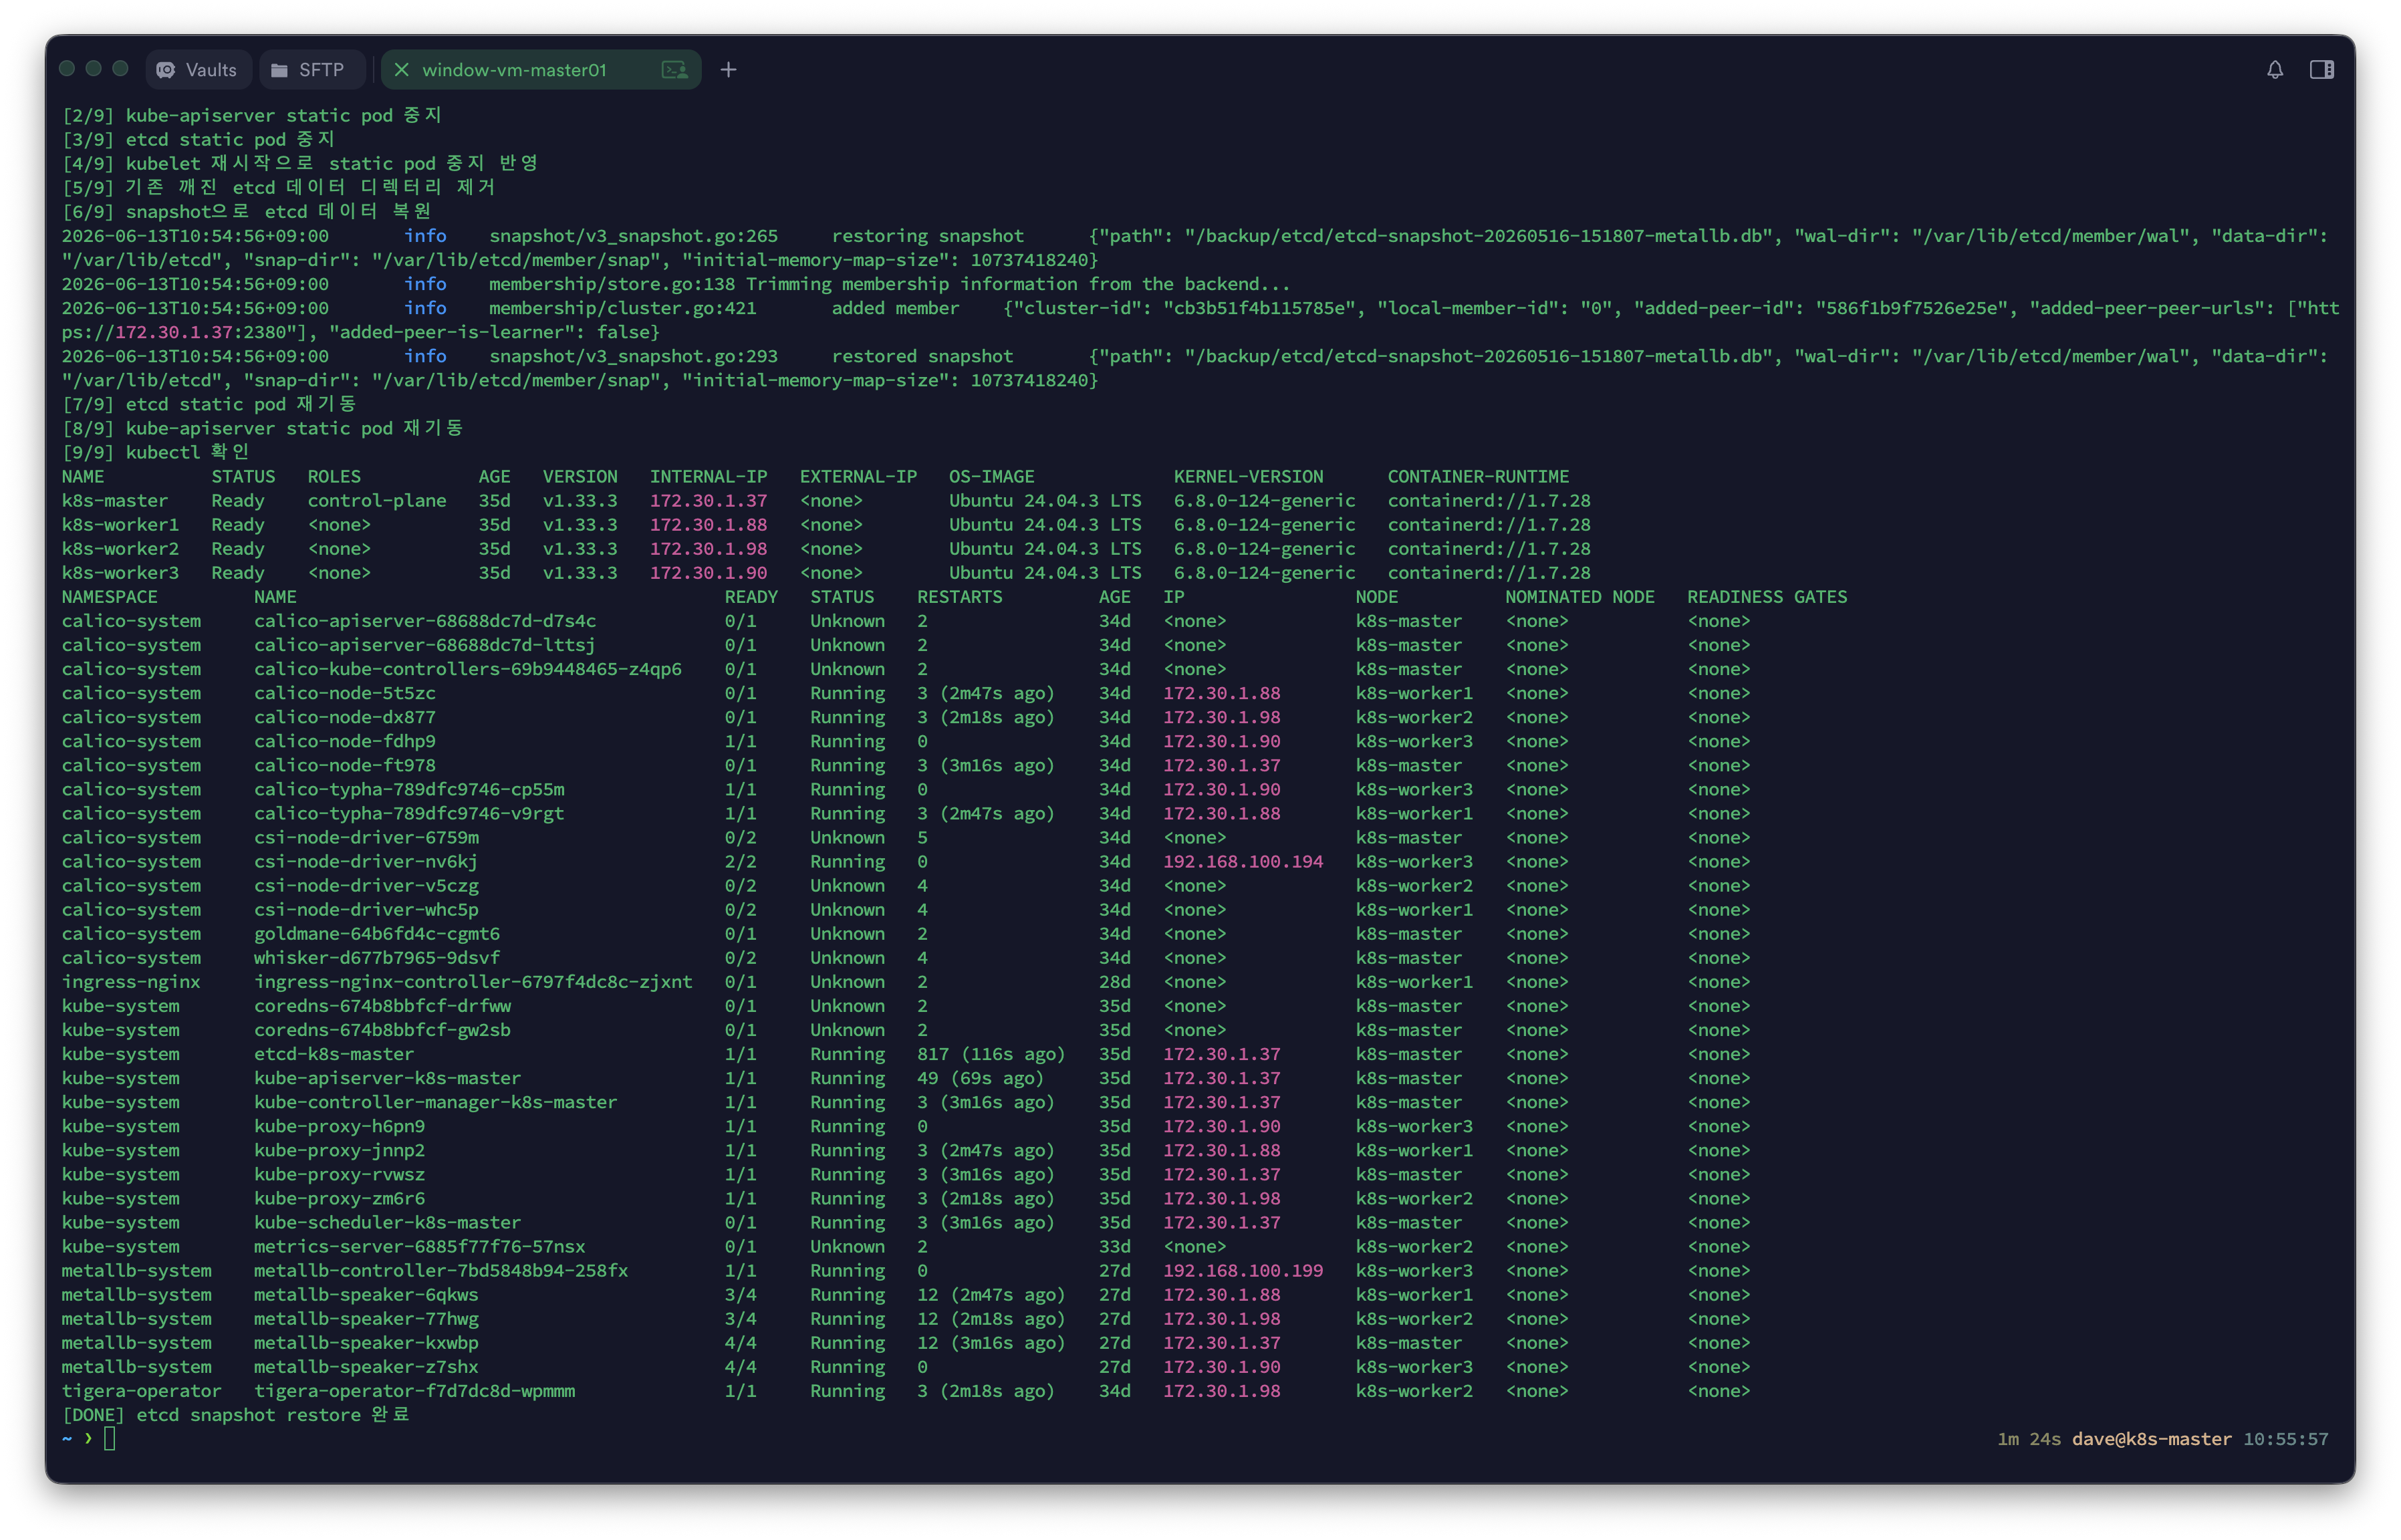Close the window-vm-master01 tab
Image resolution: width=2401 pixels, height=1540 pixels.
pos(401,70)
